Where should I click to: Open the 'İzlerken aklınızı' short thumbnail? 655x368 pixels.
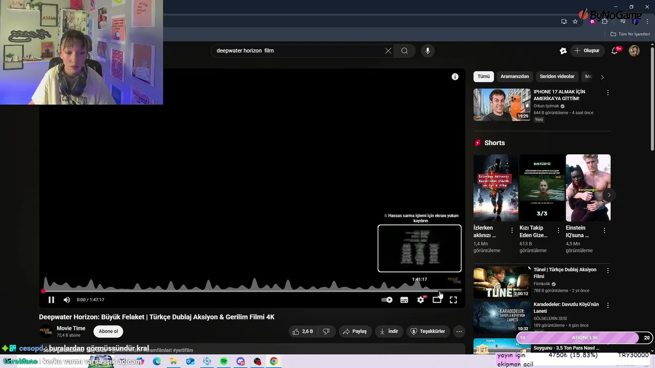click(x=496, y=188)
